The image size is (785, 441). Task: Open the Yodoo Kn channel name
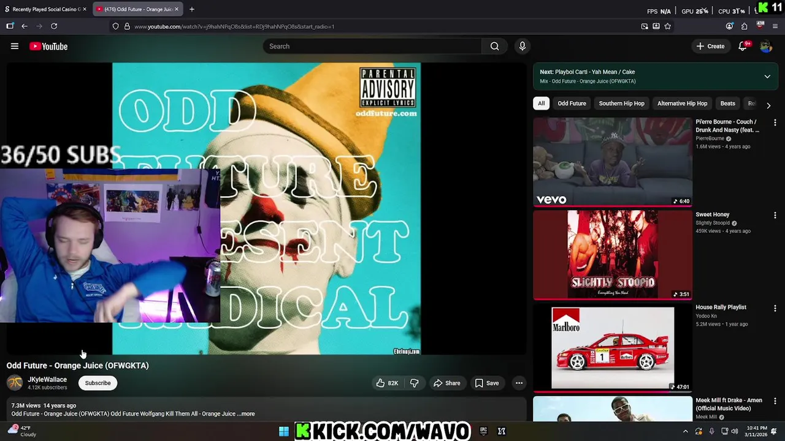click(x=706, y=316)
